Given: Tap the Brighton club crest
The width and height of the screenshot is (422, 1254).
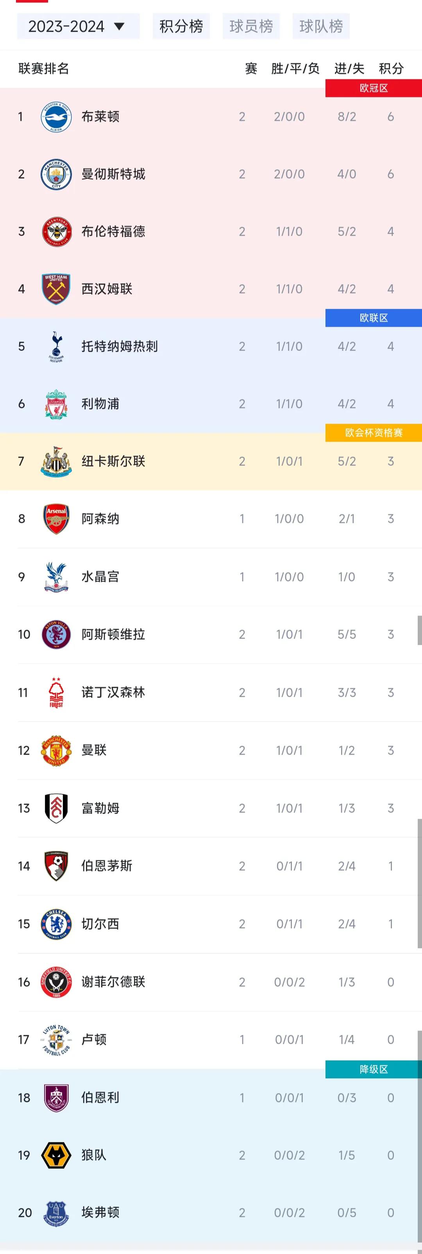Looking at the screenshot, I should 56,117.
